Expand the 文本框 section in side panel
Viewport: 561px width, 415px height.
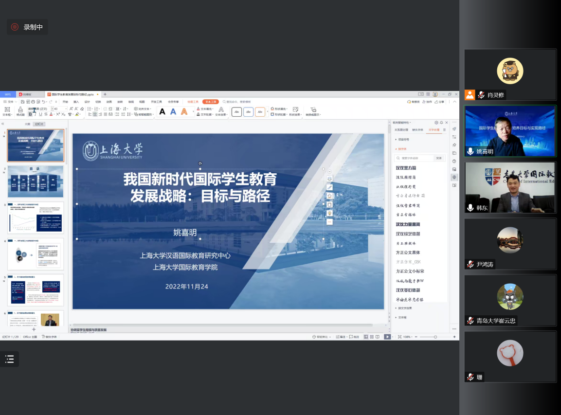click(x=402, y=317)
